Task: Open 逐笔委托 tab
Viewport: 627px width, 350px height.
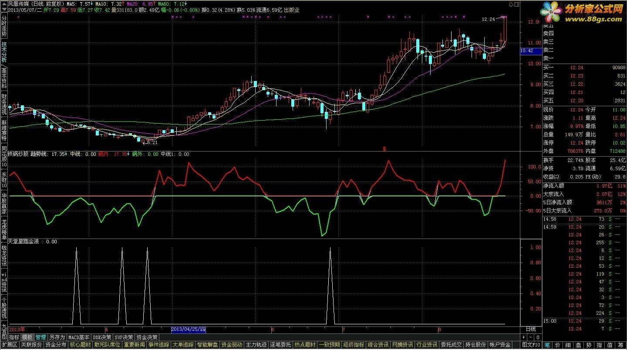Action: click(x=281, y=344)
